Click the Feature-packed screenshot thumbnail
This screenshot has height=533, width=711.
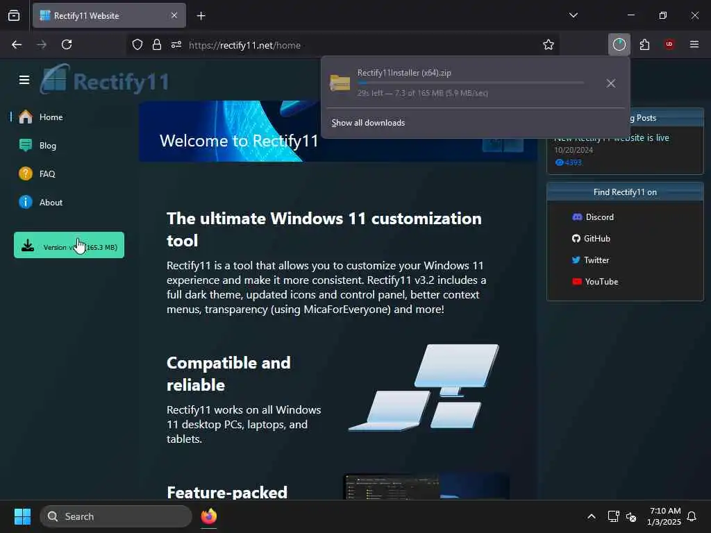click(x=426, y=487)
